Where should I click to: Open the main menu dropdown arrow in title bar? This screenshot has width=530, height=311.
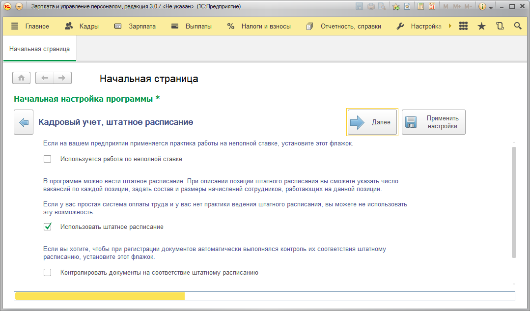[x=19, y=6]
